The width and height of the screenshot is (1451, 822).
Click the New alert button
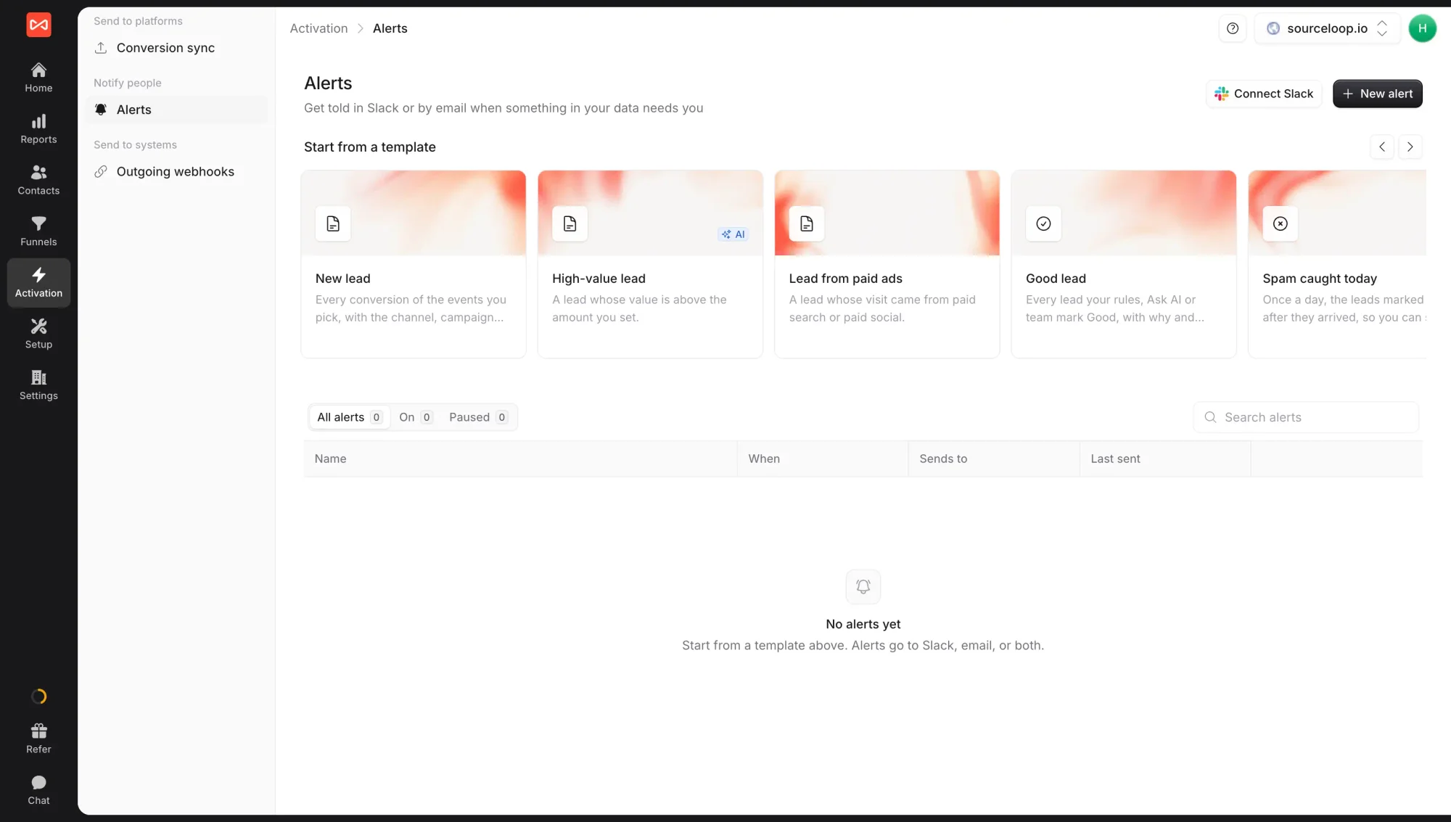click(1377, 94)
